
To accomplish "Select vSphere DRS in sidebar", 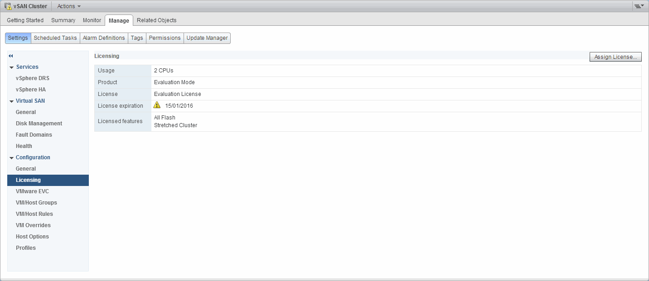I will tap(33, 78).
